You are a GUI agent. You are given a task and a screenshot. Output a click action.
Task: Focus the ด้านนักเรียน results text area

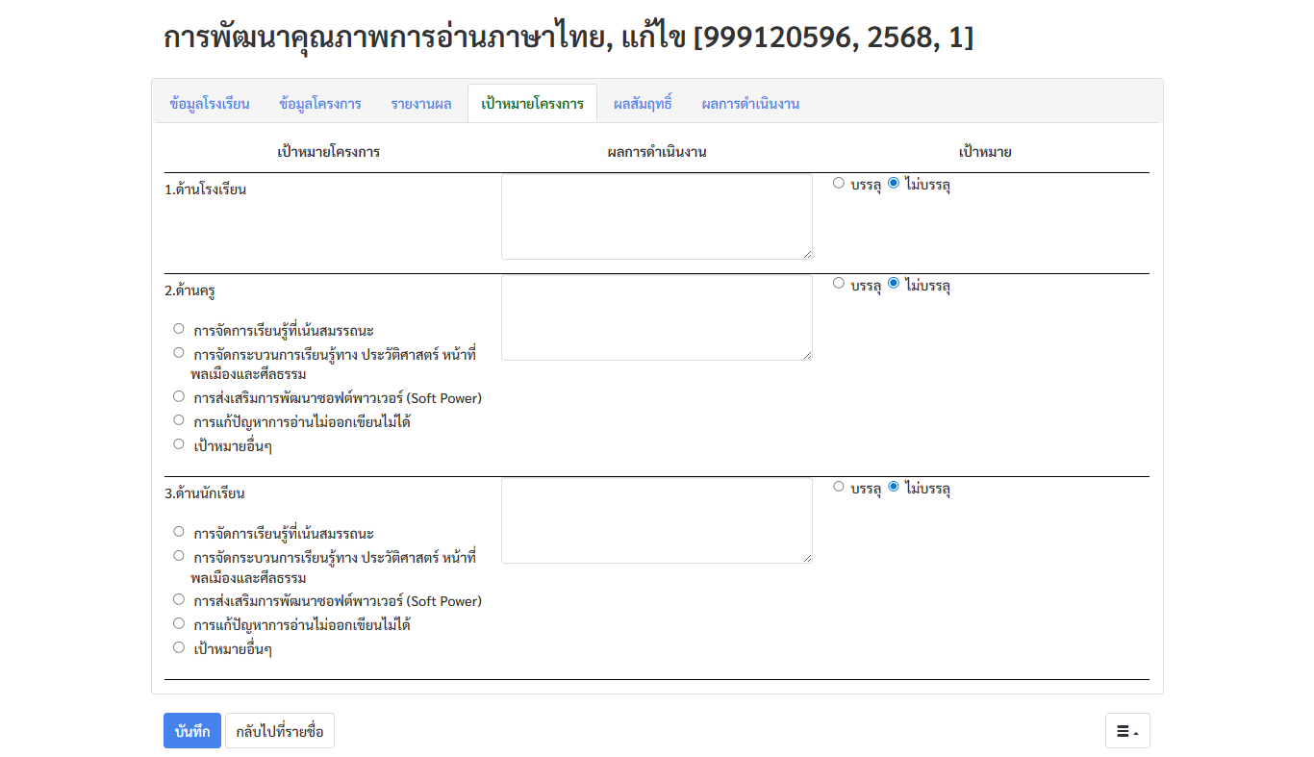656,520
